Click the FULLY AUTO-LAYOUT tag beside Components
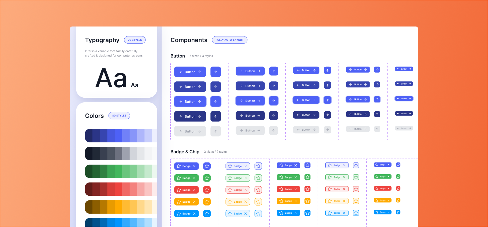This screenshot has width=488, height=227. click(x=230, y=40)
